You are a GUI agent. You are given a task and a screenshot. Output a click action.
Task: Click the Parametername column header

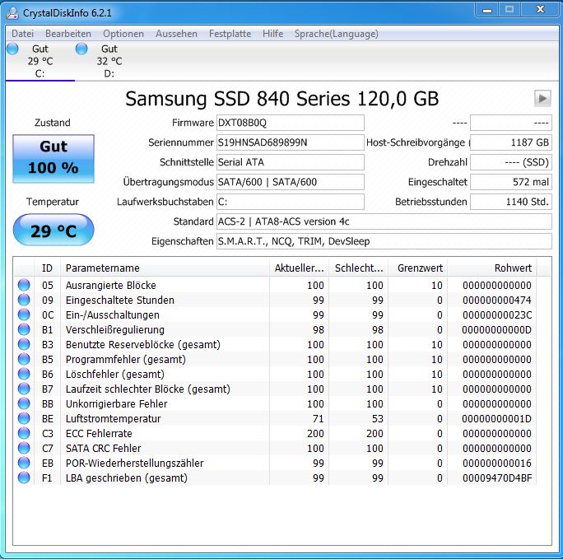click(165, 268)
